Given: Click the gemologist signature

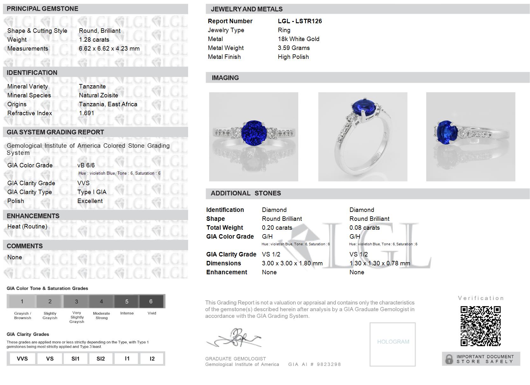Looking at the screenshot, I should [x=234, y=338].
